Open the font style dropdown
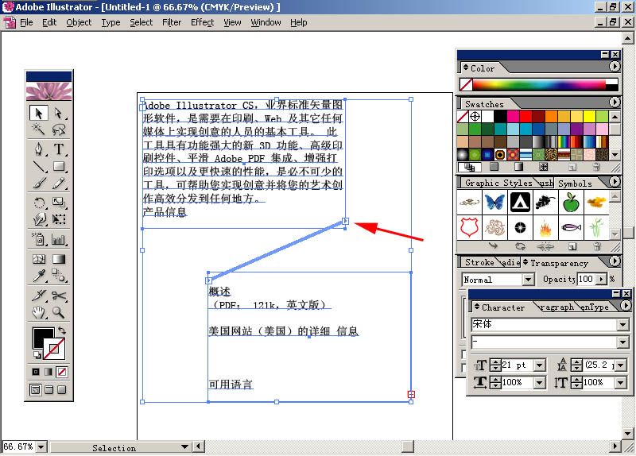The image size is (636, 456). click(623, 342)
